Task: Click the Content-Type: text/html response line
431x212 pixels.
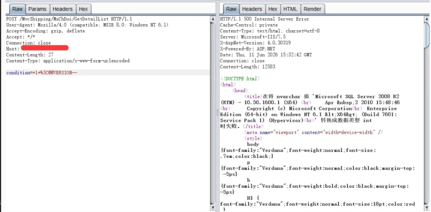Action: (270, 31)
